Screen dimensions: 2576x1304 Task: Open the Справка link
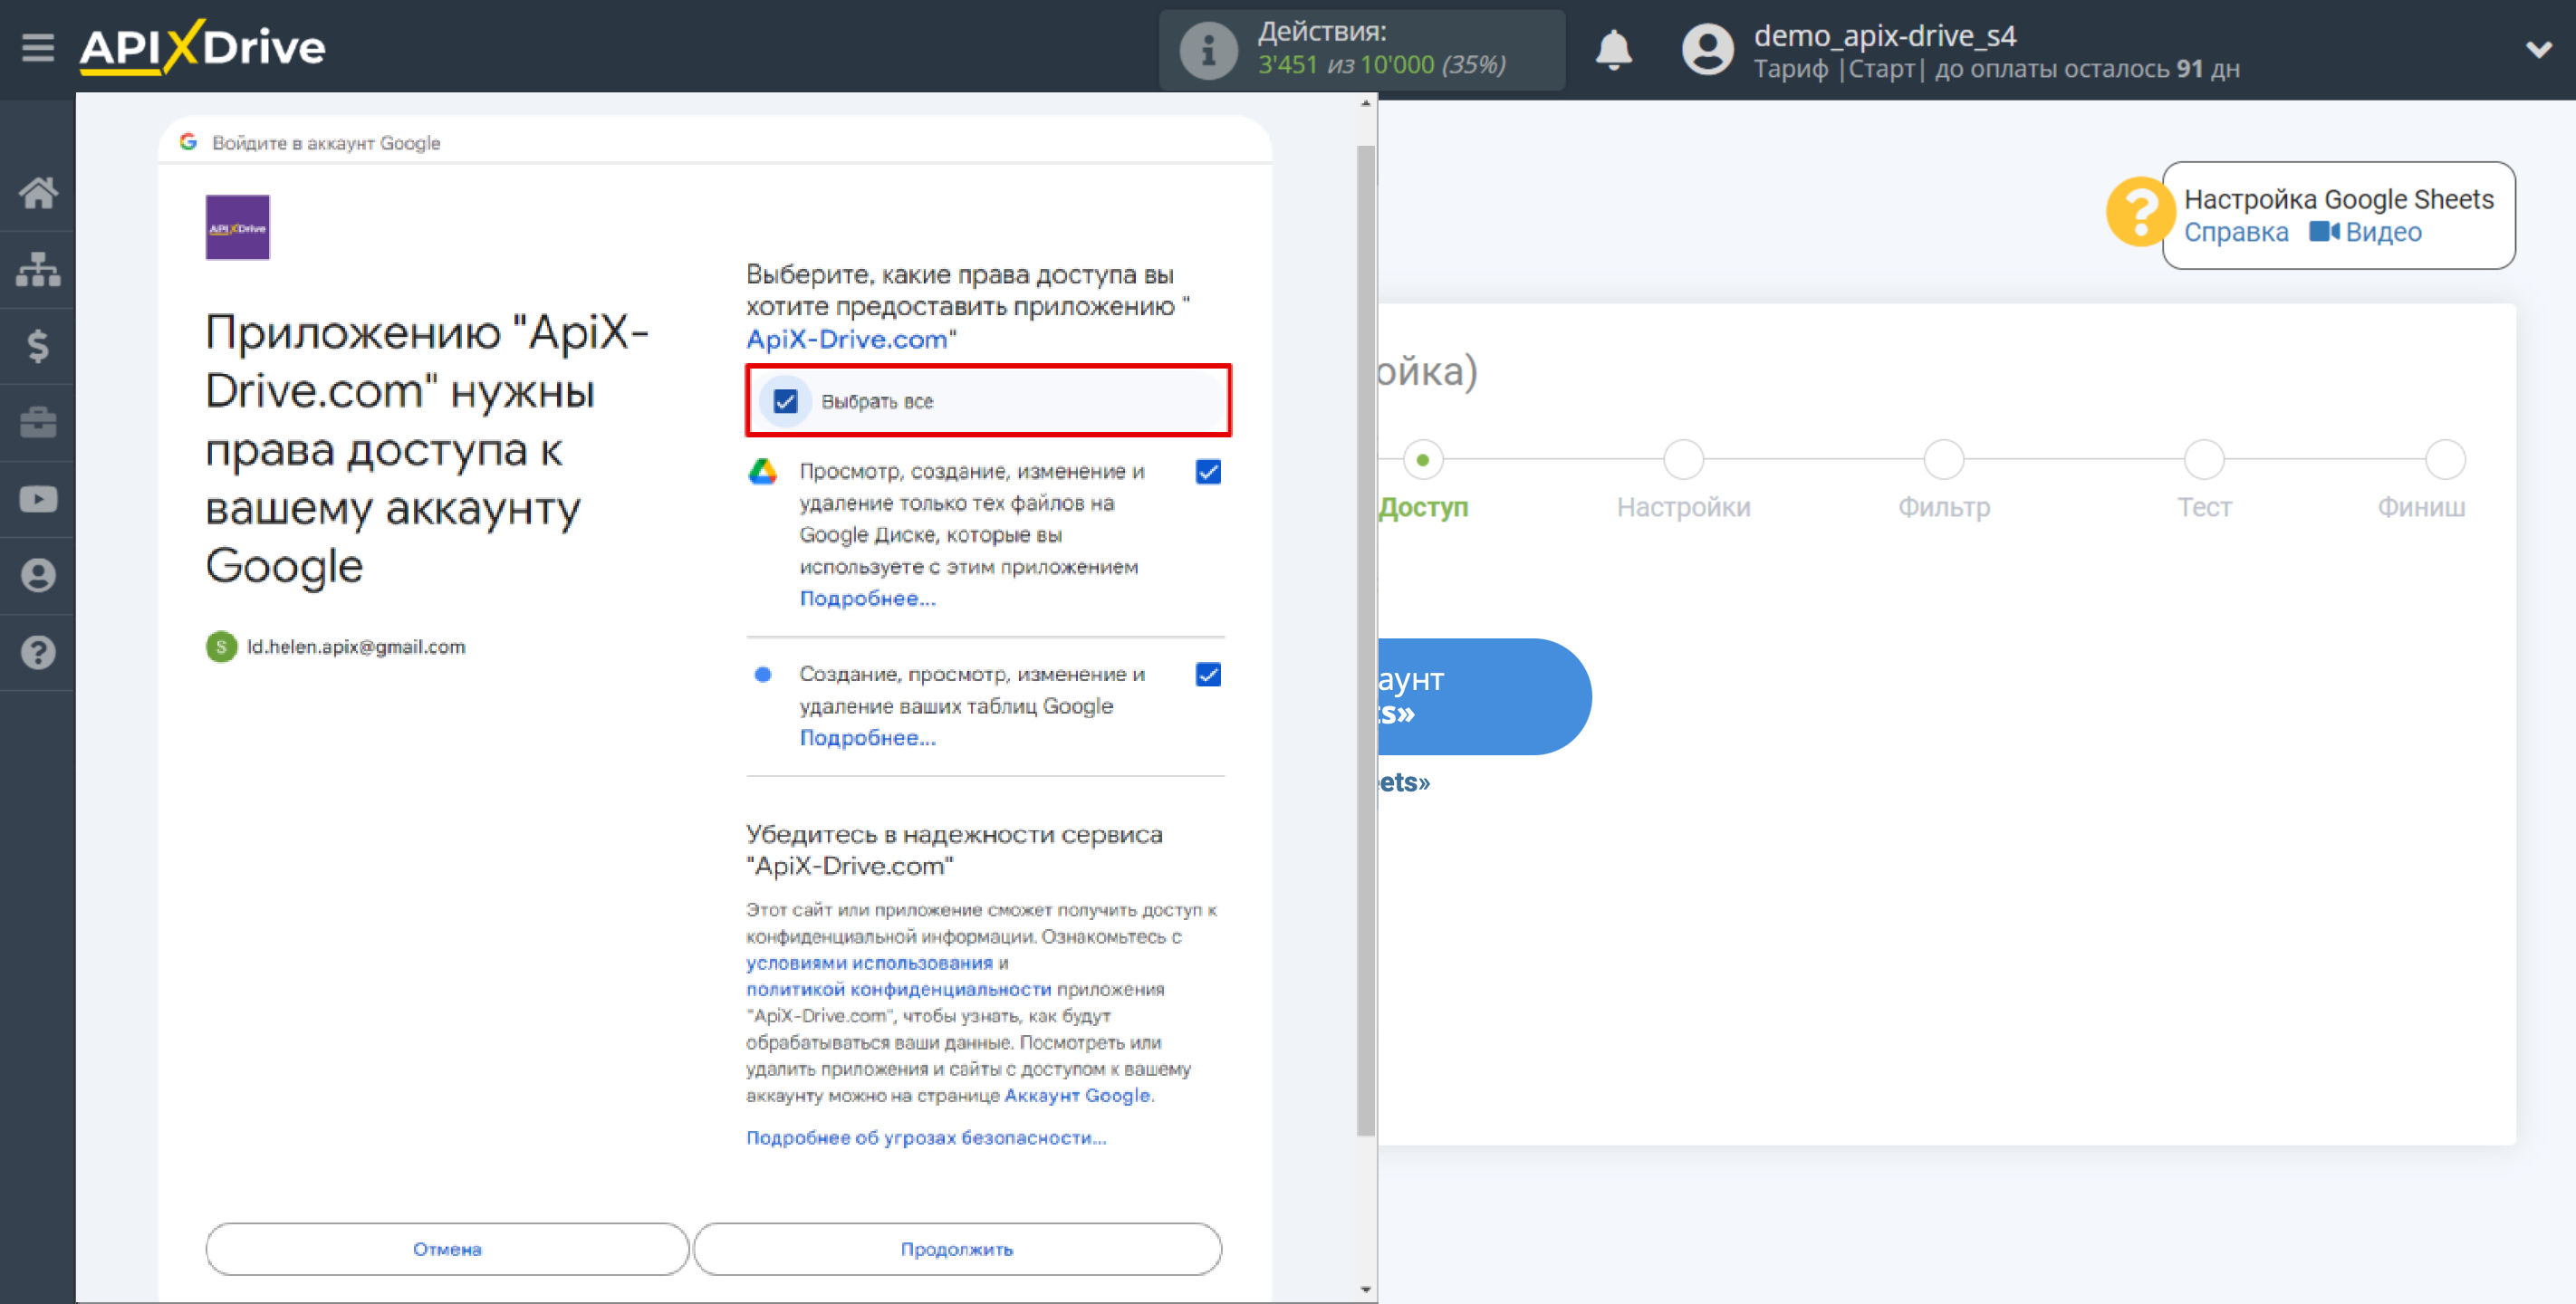(2235, 232)
